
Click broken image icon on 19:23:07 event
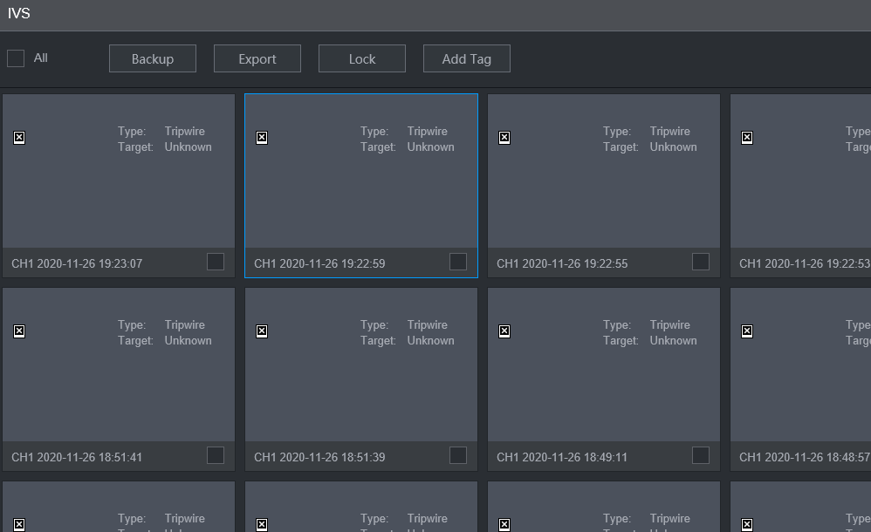19,138
